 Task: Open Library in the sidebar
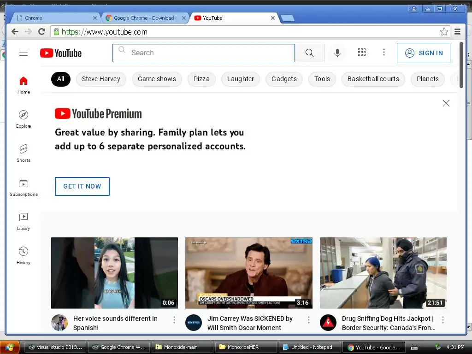point(24,222)
